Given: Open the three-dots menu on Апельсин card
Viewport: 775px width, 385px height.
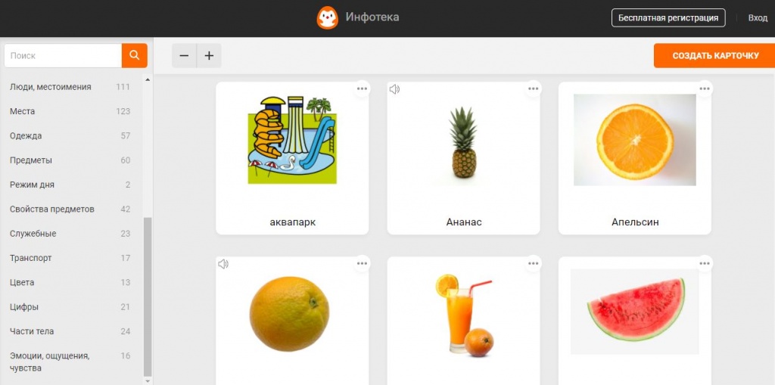Looking at the screenshot, I should point(705,89).
